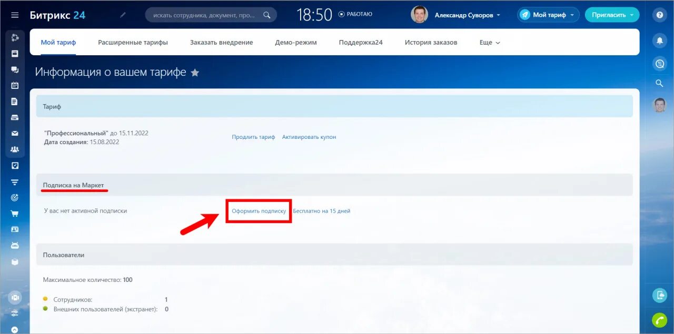Expand the Еще menu

(x=490, y=43)
